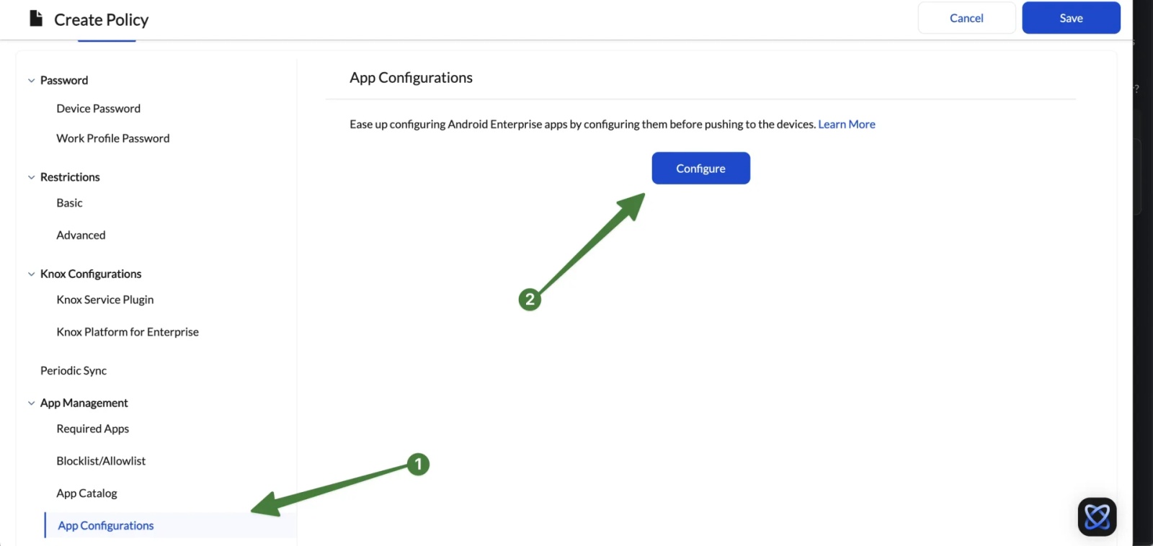The height and width of the screenshot is (546, 1153).
Task: Select App Catalog
Action: click(x=86, y=493)
